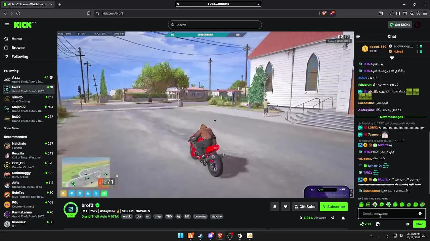Open Grand Theft Auto V category link
Viewport: 430px width, 241px height.
100,217
